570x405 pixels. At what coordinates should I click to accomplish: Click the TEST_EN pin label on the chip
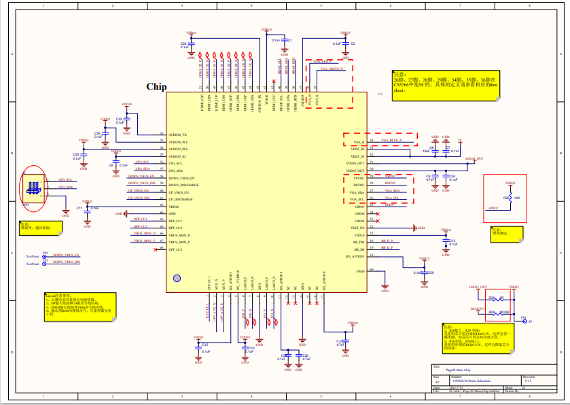358,228
